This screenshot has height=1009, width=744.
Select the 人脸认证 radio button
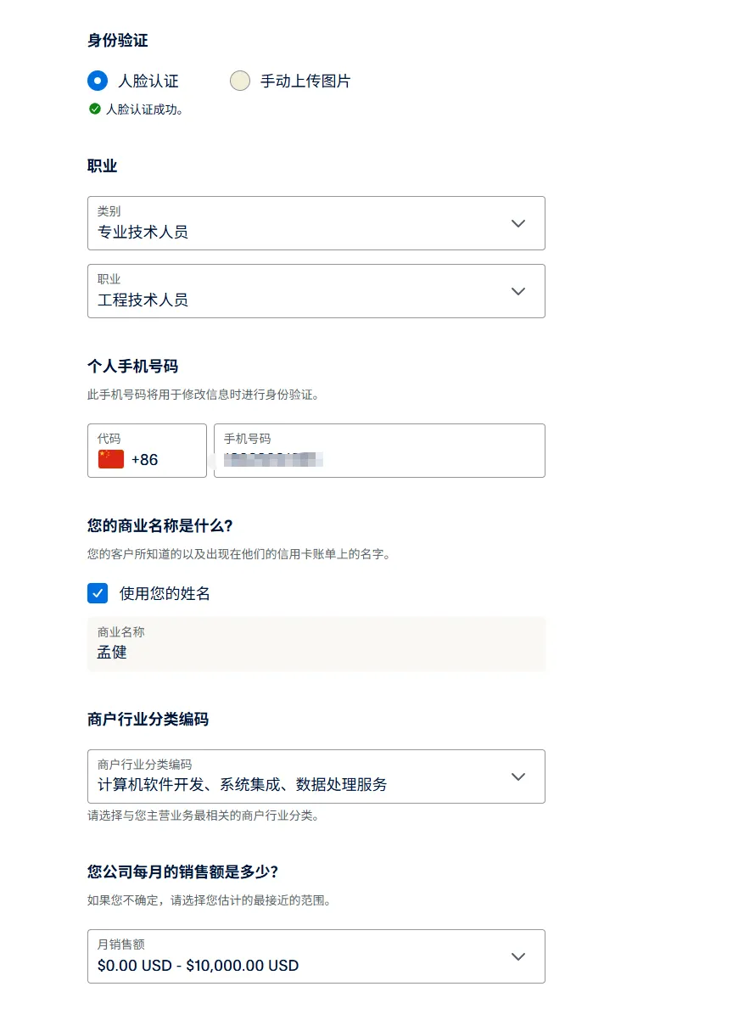98,81
